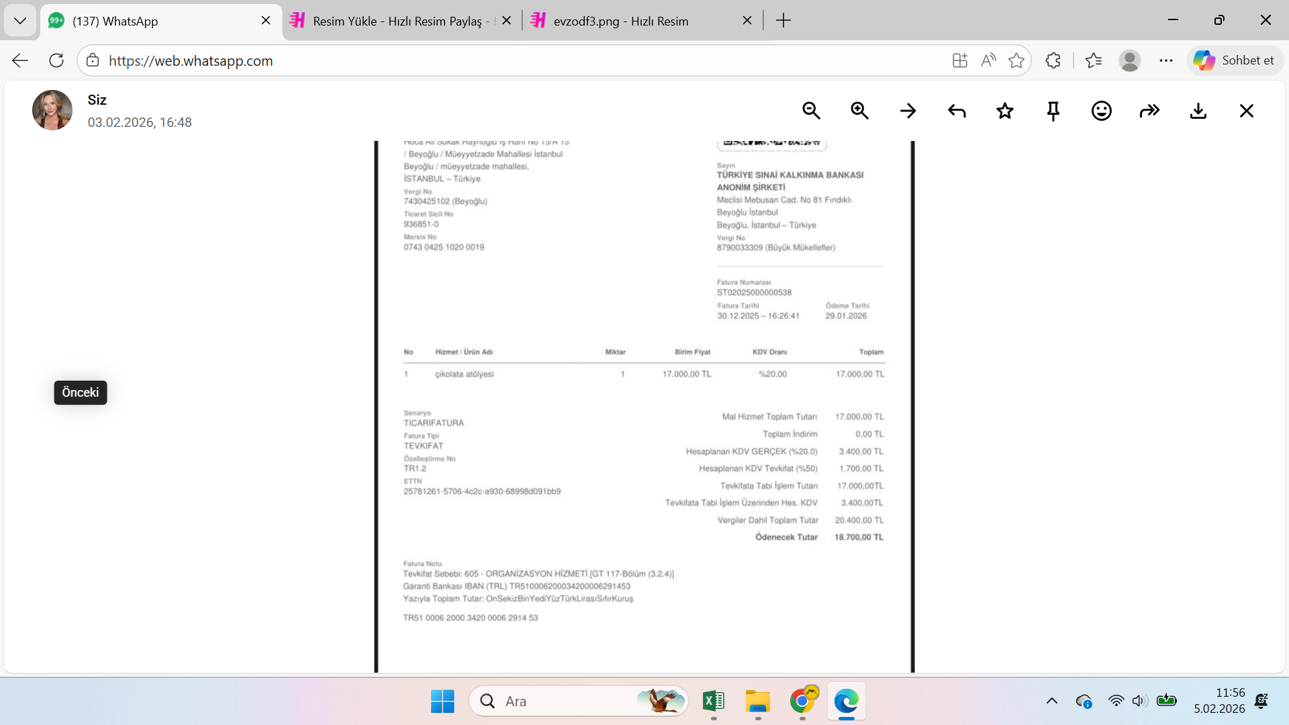Viewport: 1289px width, 725px height.
Task: Close the evzodf3.png browser tab
Action: pyautogui.click(x=747, y=21)
